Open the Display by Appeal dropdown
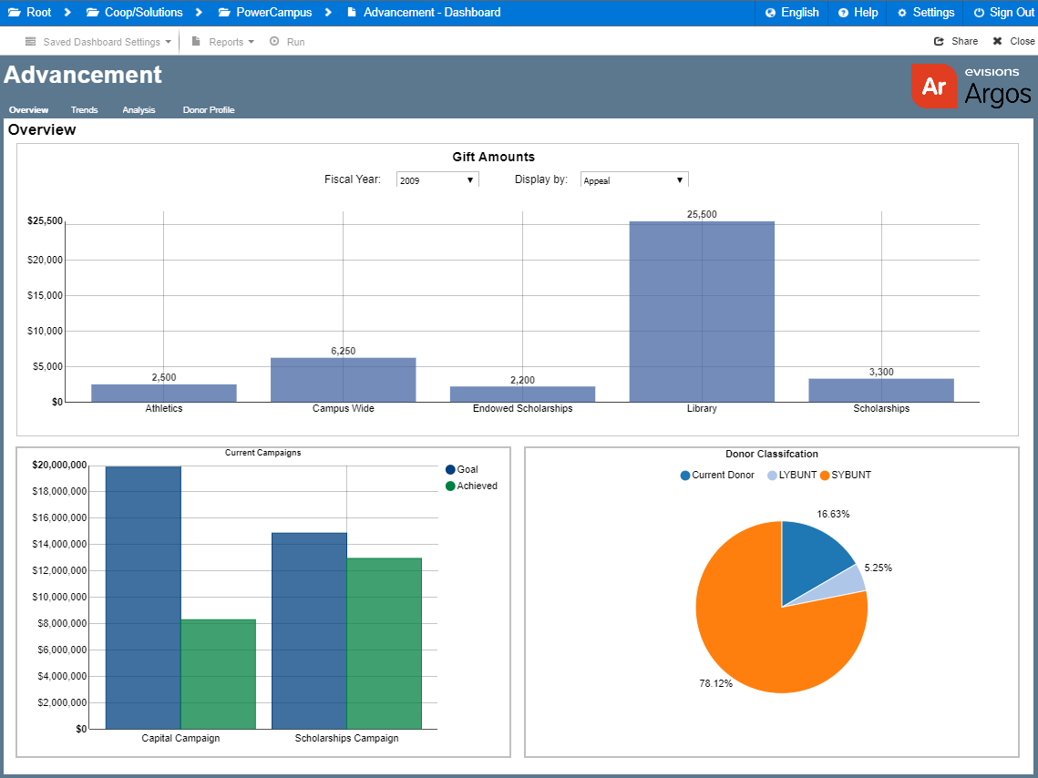Viewport: 1038px width, 778px height. [634, 180]
